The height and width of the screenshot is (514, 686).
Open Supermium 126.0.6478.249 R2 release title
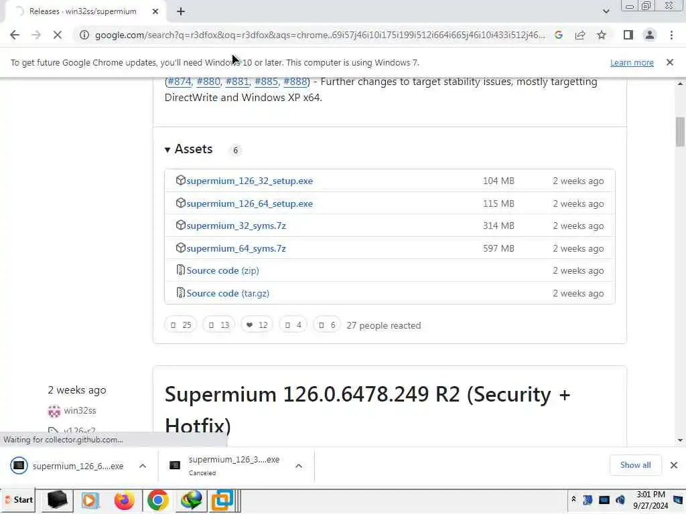click(x=368, y=410)
